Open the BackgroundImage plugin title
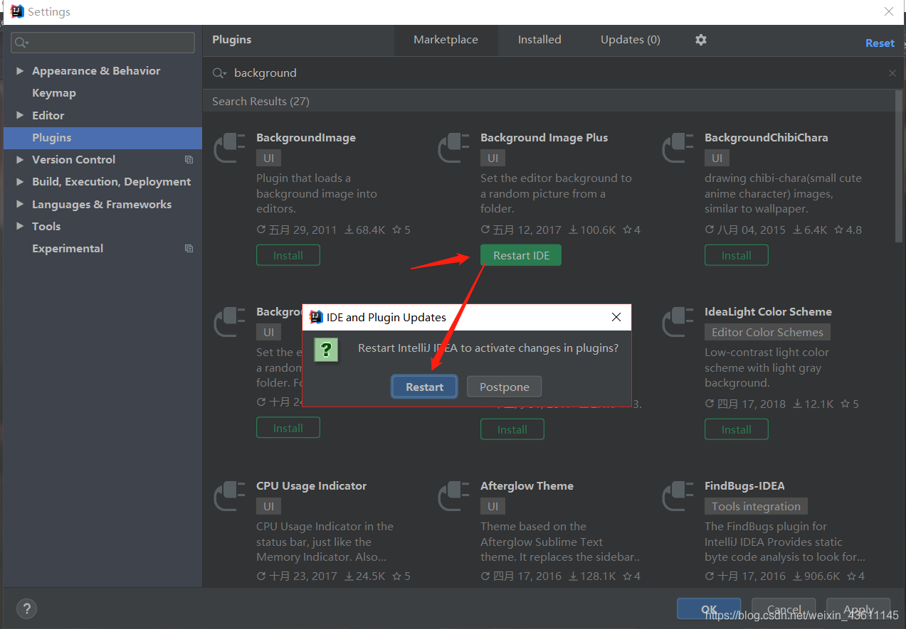This screenshot has width=906, height=629. pos(306,138)
